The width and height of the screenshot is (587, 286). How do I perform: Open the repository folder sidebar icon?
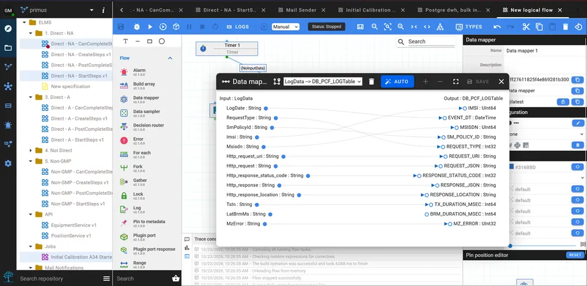(8, 48)
